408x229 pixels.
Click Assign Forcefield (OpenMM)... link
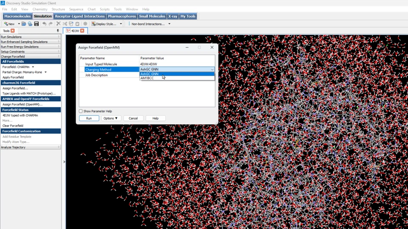(23, 104)
